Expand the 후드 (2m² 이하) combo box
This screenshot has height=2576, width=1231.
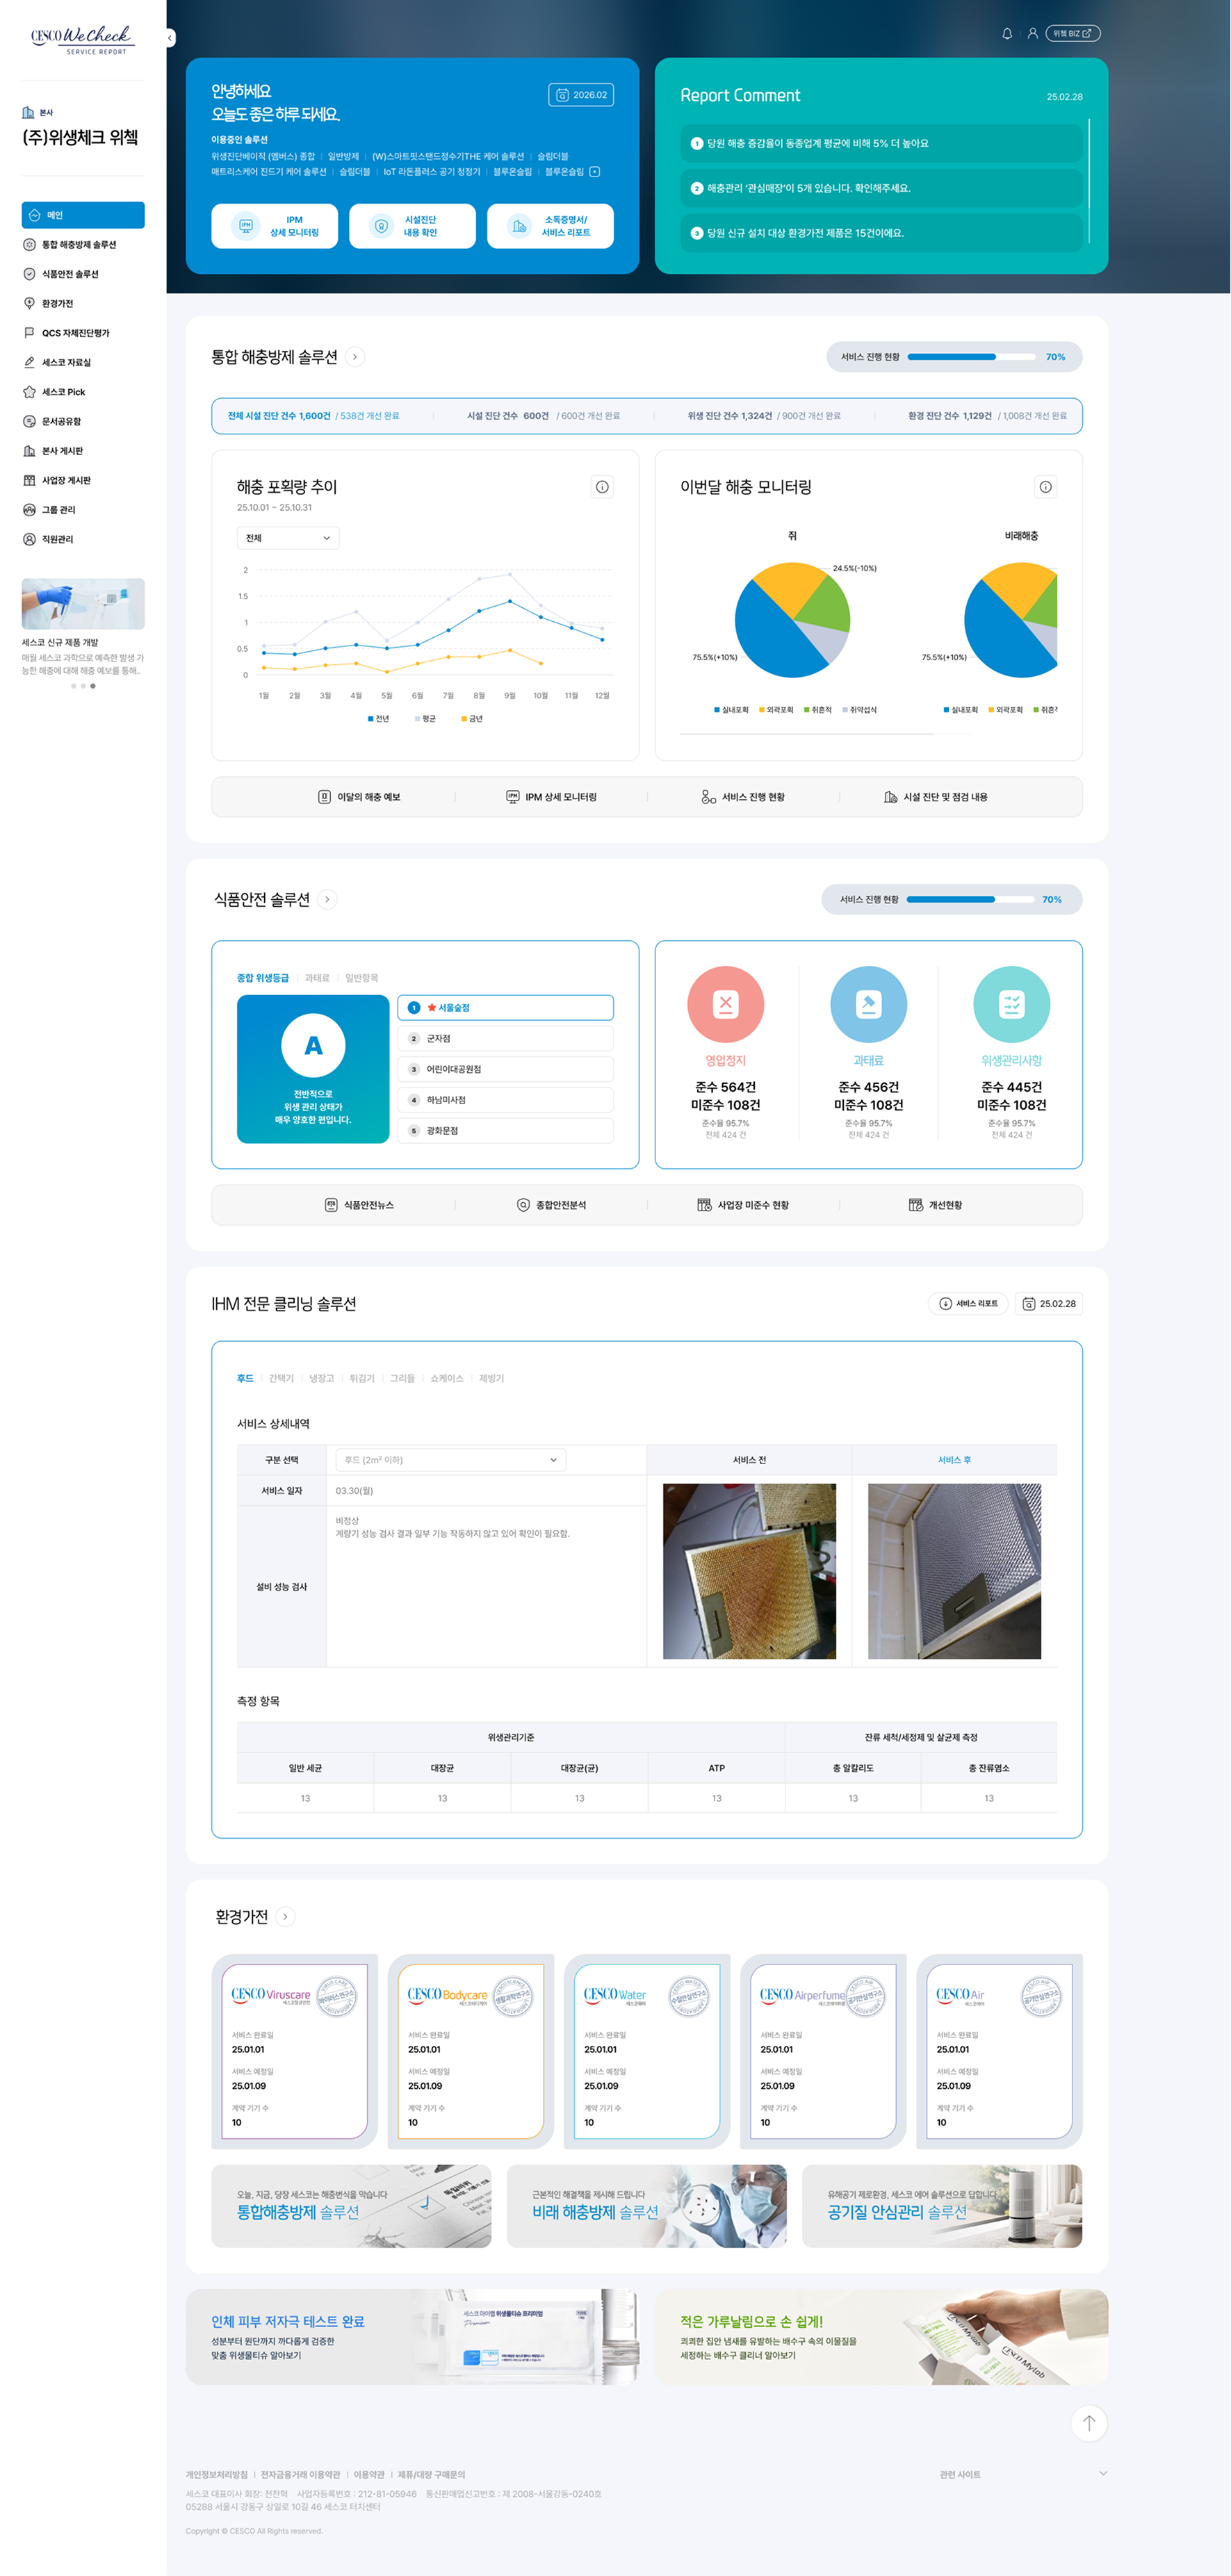click(x=450, y=1460)
